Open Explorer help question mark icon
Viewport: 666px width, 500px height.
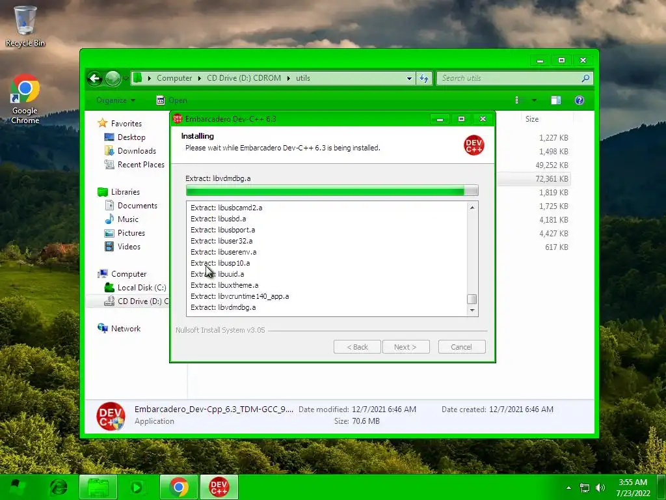579,100
